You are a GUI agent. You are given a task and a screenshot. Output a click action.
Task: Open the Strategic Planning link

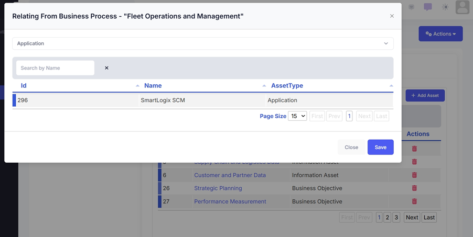pos(218,188)
